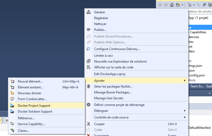Click the Générer build icon
Screen dimensions: 212x136
coord(89,12)
